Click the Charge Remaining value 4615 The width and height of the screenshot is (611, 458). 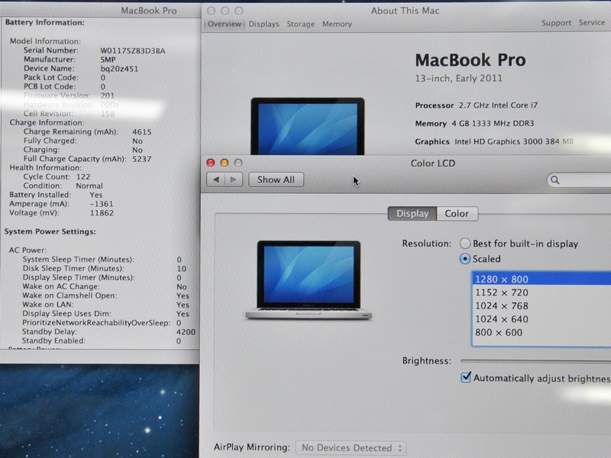coord(142,132)
